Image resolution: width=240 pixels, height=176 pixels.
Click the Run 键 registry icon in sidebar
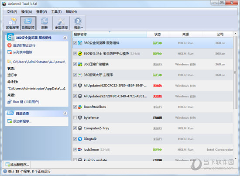10,102
